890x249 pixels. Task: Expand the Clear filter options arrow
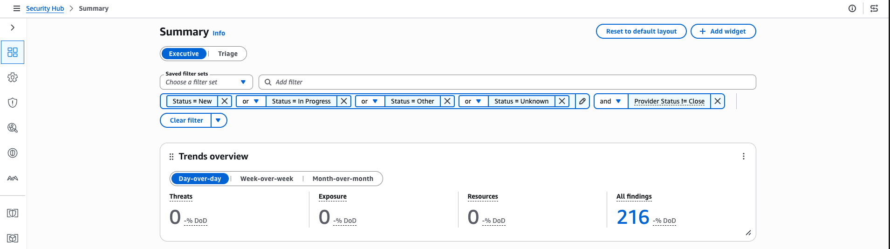(x=219, y=120)
